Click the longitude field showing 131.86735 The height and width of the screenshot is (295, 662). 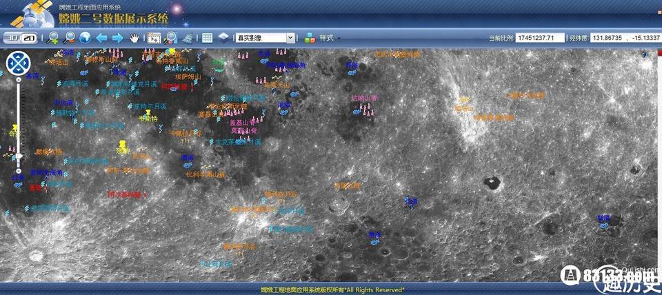[608, 38]
